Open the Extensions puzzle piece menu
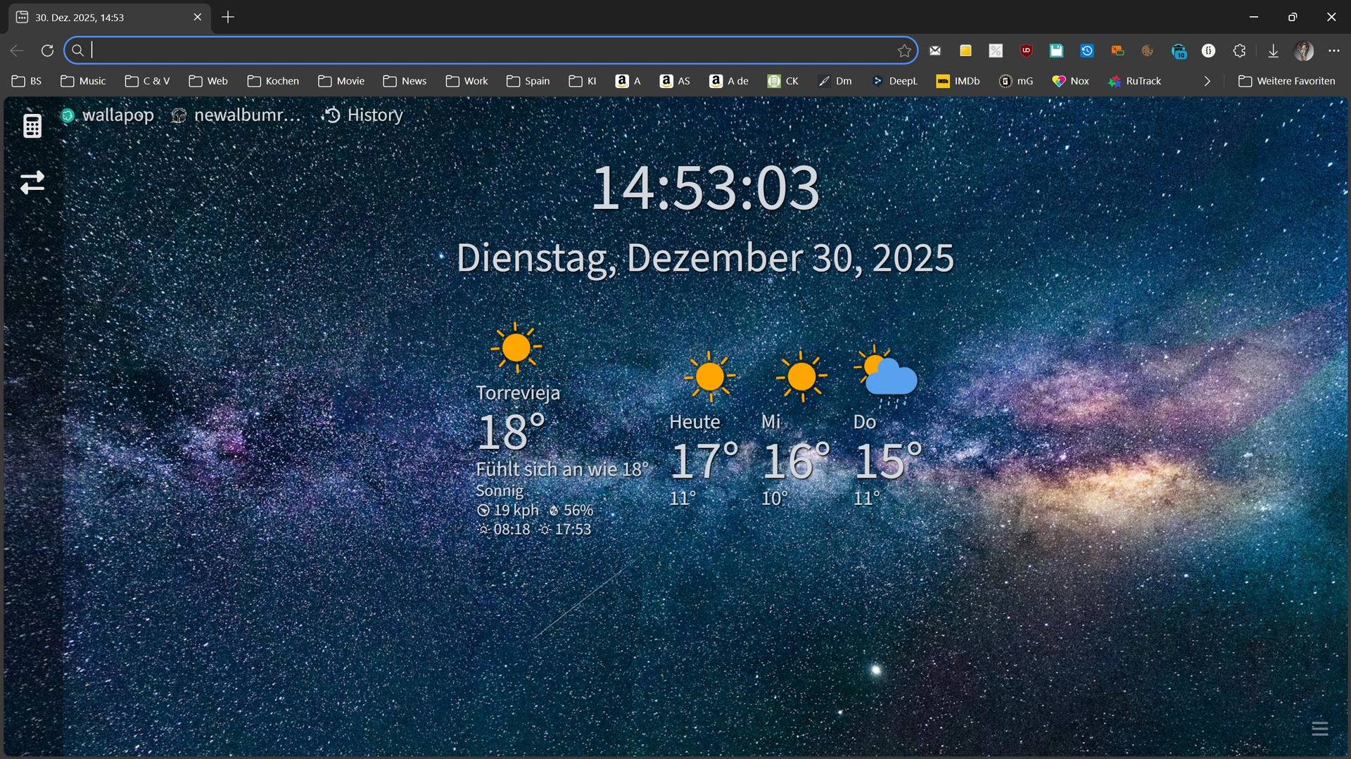 coord(1240,51)
